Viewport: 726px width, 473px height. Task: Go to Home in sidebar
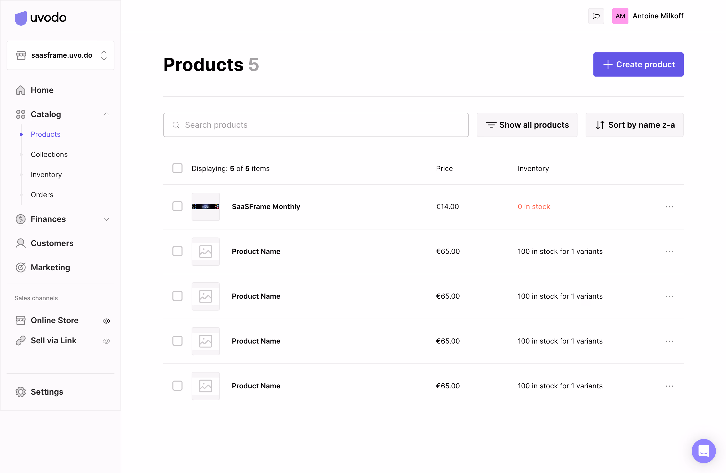click(42, 90)
